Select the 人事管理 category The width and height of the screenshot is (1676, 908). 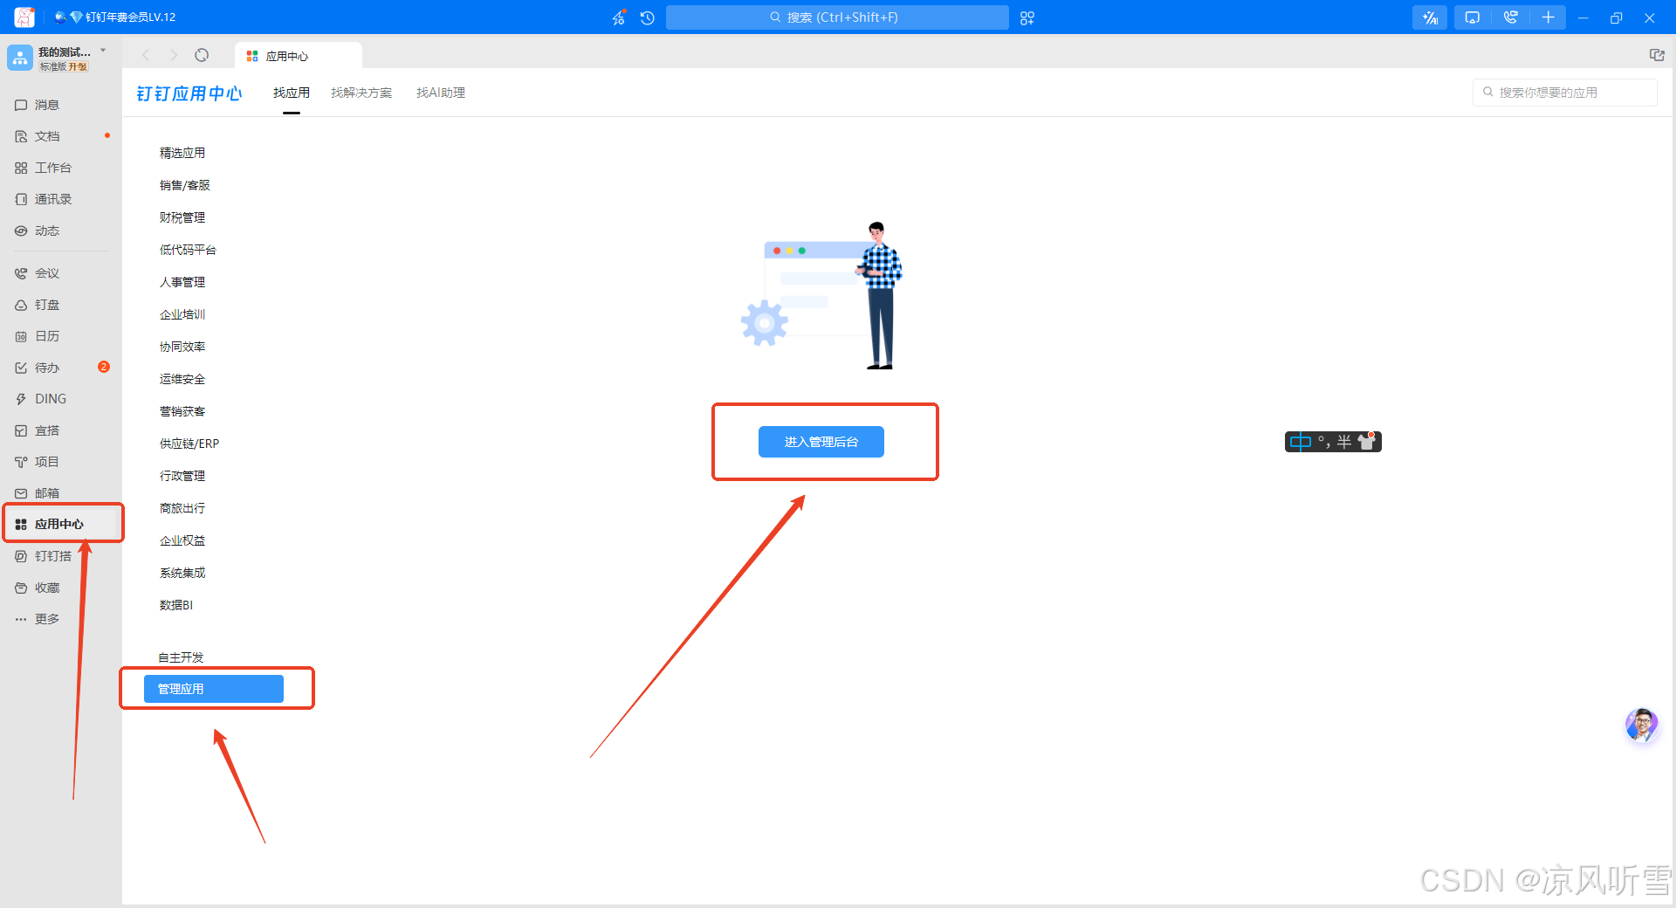[182, 282]
